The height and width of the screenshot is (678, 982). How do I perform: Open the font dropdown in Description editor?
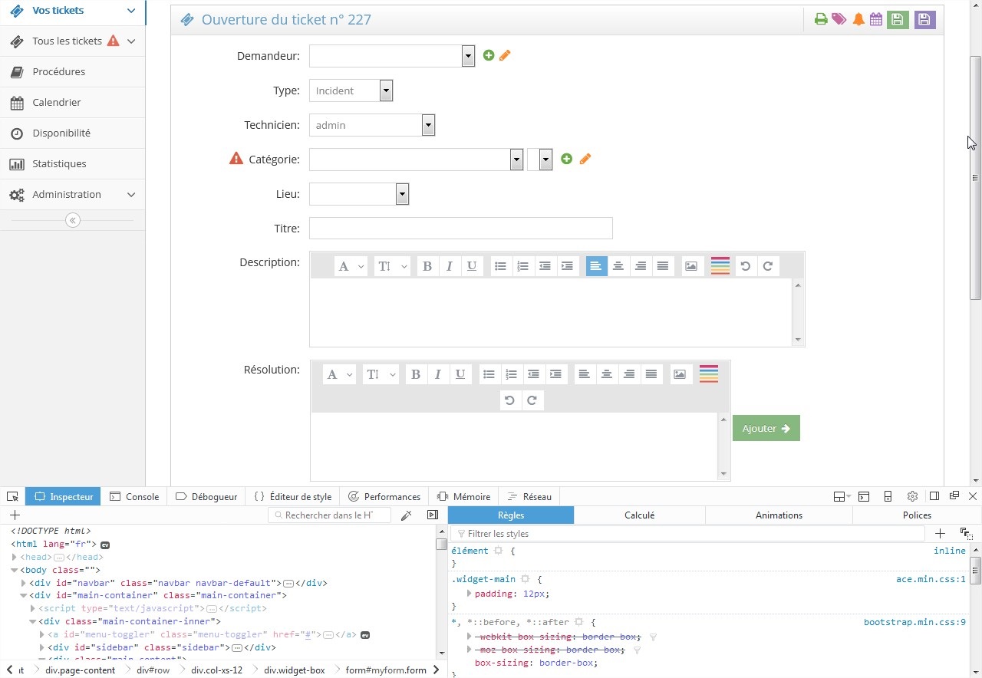[351, 266]
